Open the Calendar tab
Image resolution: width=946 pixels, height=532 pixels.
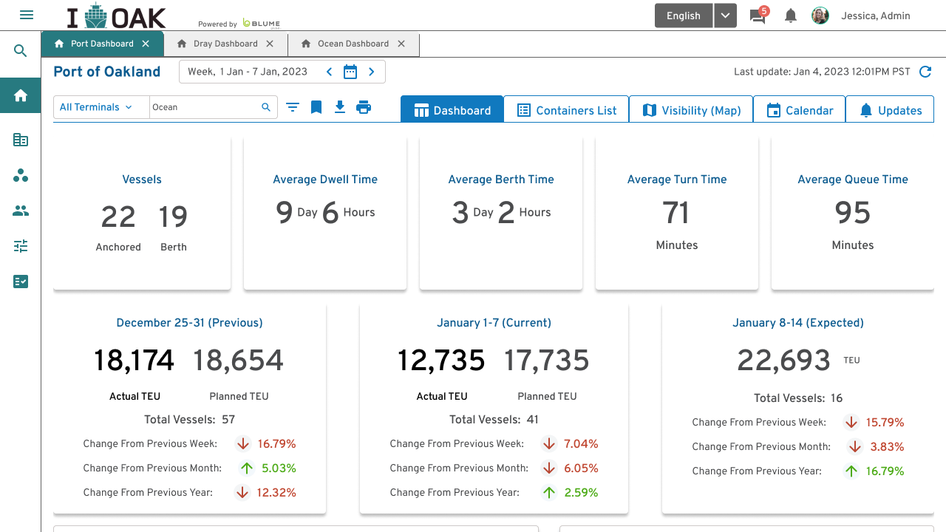click(x=800, y=109)
